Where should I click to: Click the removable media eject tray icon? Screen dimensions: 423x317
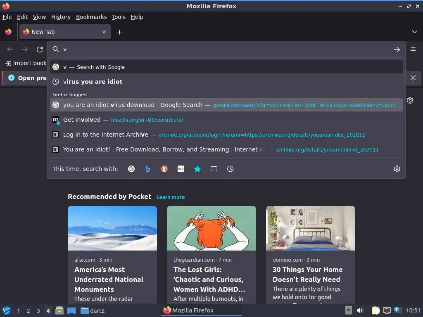[x=349, y=310]
